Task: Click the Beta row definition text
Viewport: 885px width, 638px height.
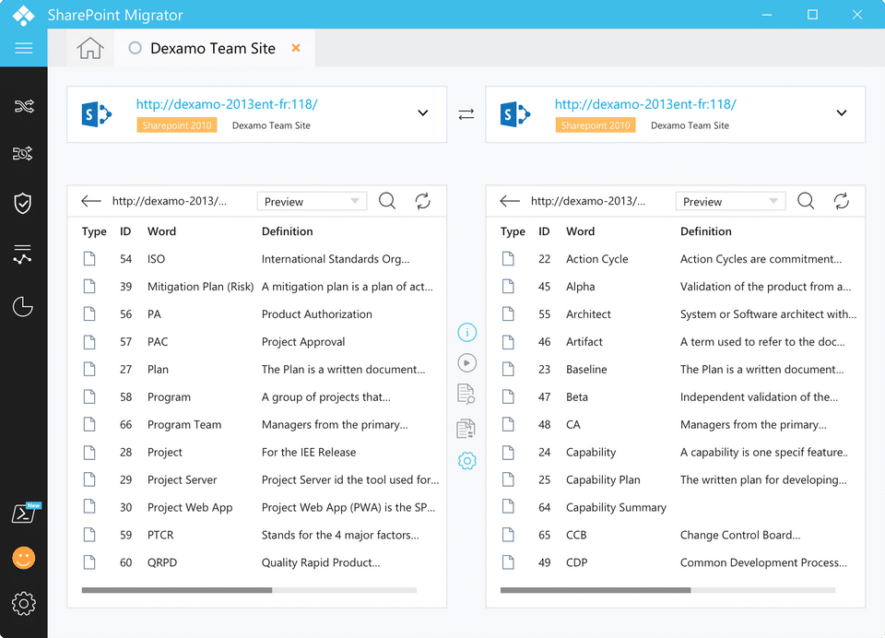Action: click(759, 397)
